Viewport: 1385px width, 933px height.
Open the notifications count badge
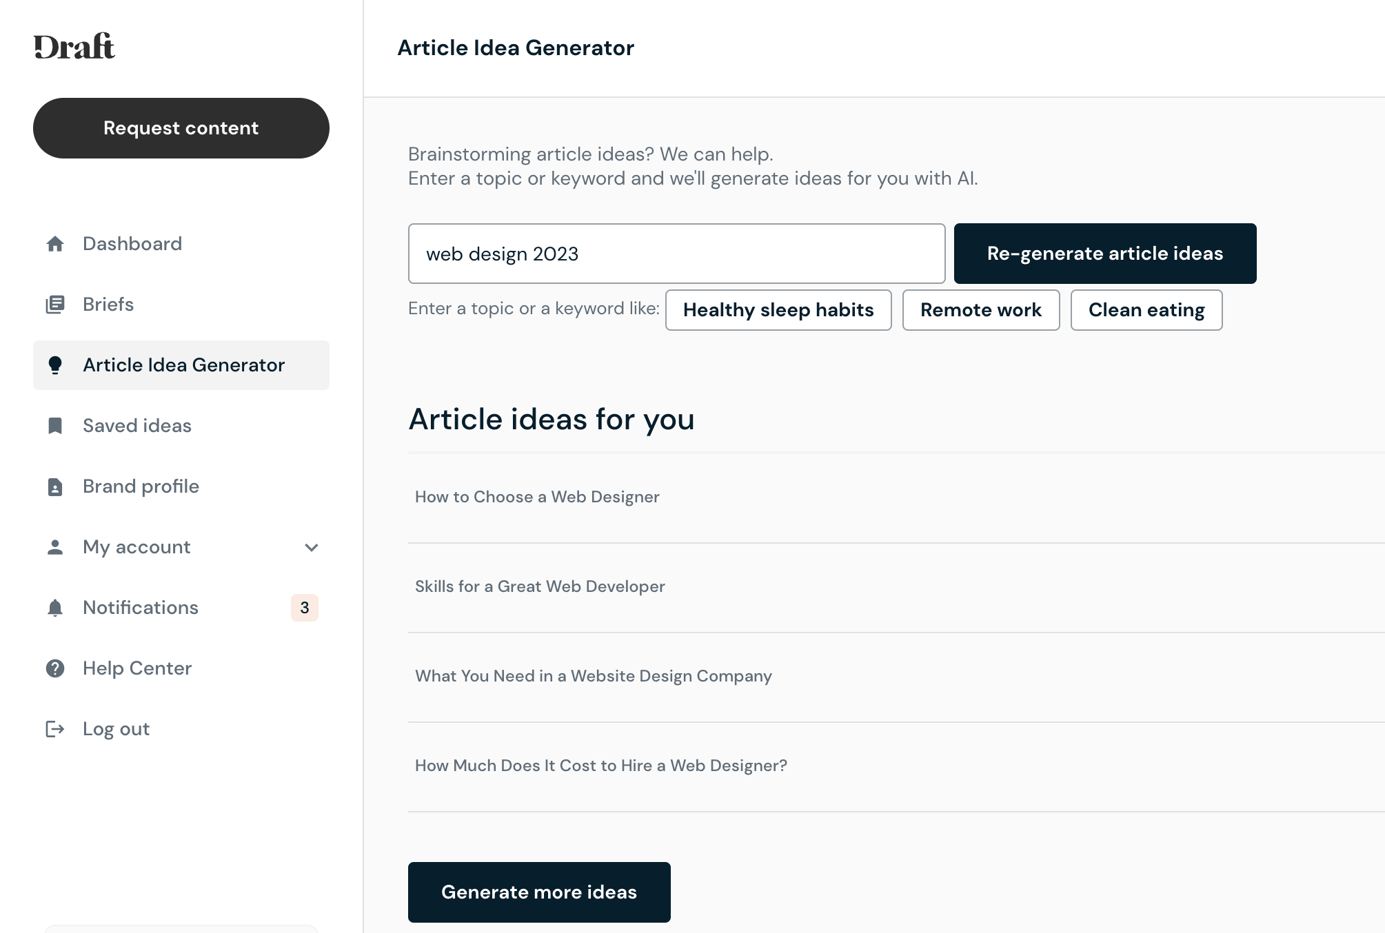click(x=305, y=608)
